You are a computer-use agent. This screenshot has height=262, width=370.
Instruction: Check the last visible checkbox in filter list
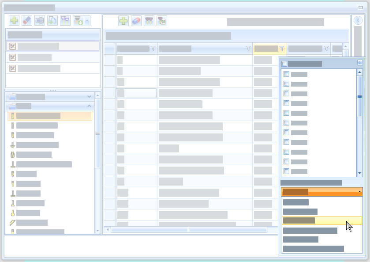[x=286, y=171]
